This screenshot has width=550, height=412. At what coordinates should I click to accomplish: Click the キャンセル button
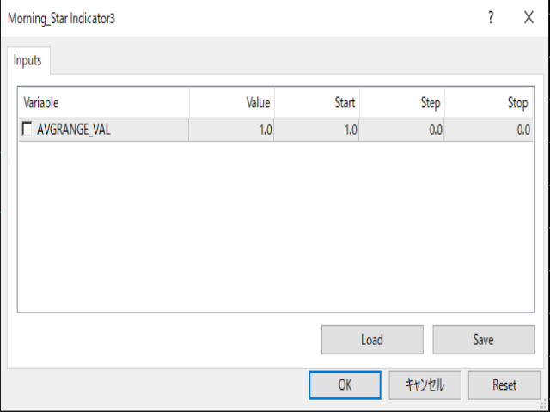tap(425, 385)
